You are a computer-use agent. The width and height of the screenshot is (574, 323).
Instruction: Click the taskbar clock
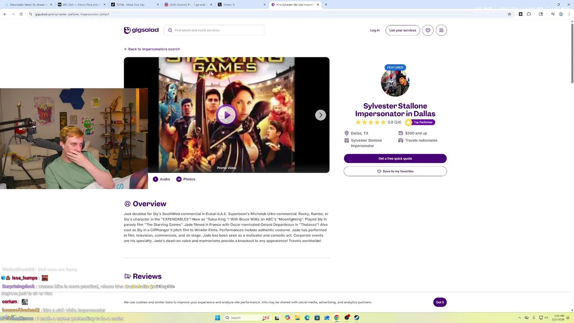[559, 318]
